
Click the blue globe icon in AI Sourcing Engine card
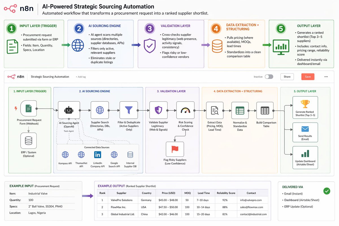(78, 45)
